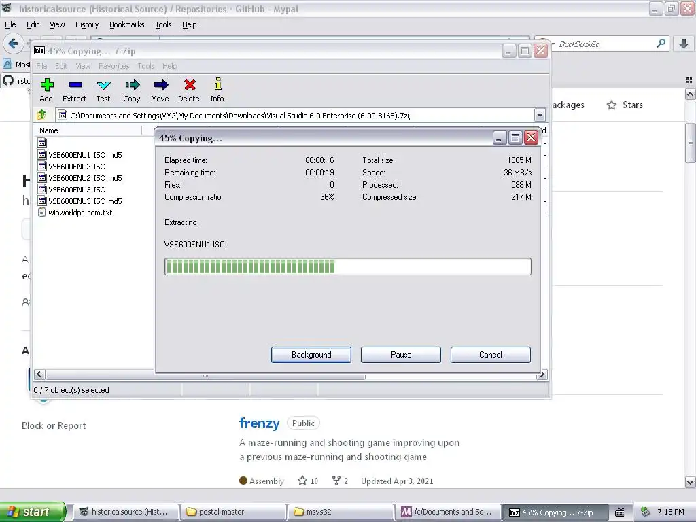Open the Edit menu in Mypal browser
The image size is (696, 522).
tap(33, 24)
